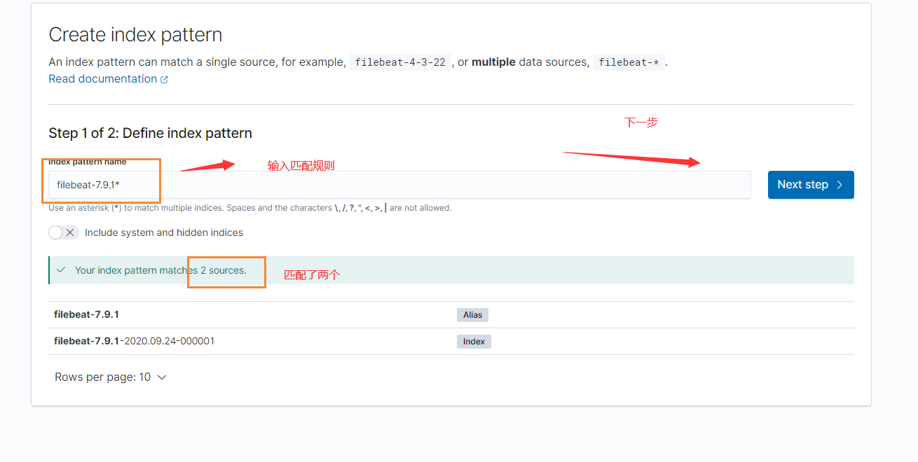The image size is (918, 462).
Task: Click the Index badge
Action: (474, 342)
